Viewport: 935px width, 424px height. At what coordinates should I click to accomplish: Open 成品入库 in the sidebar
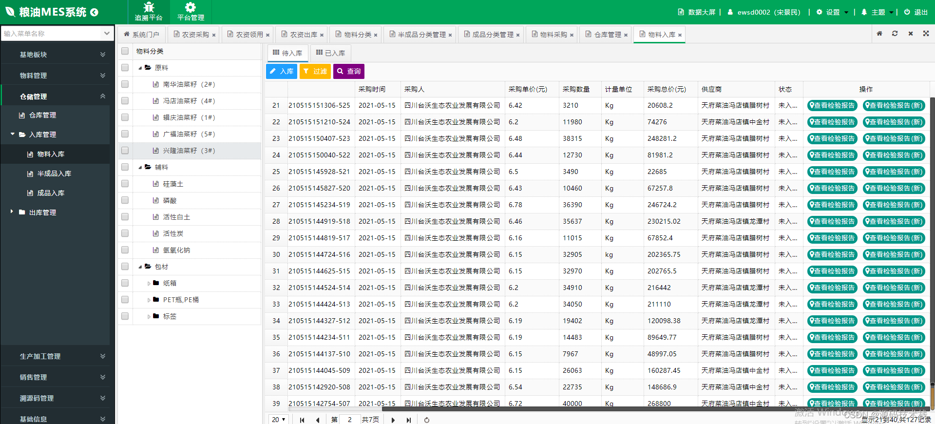click(x=51, y=193)
